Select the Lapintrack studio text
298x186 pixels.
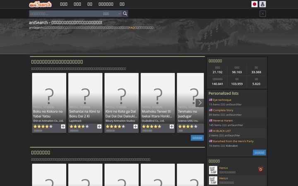click(75, 121)
